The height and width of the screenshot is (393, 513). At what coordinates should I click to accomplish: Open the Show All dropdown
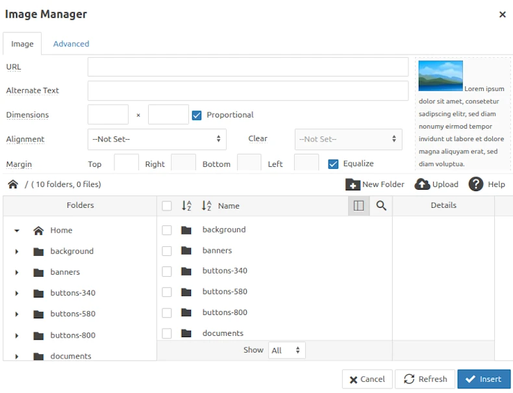(286, 350)
